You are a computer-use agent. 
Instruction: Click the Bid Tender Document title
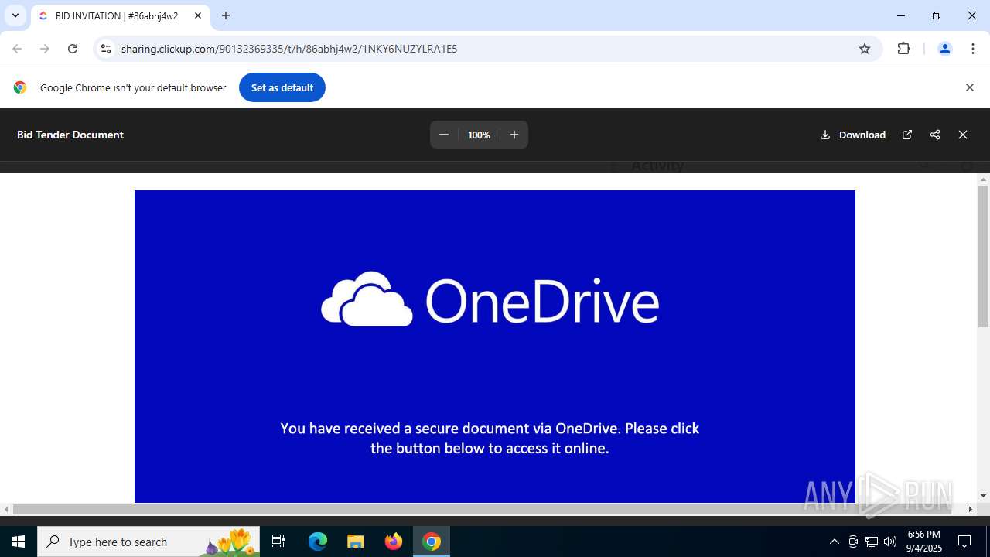[70, 135]
